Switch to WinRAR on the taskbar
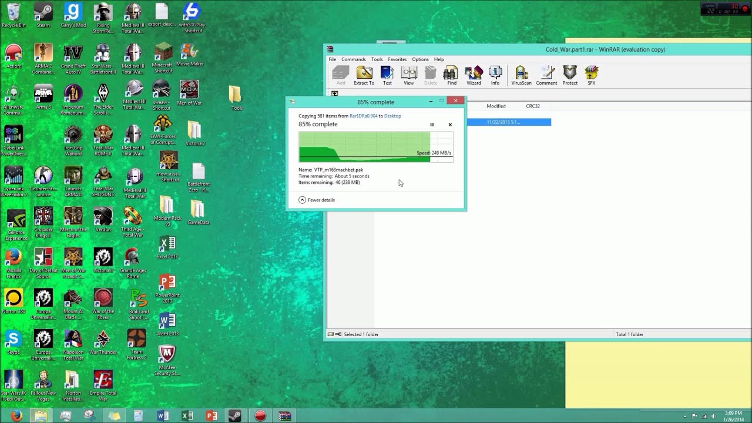 coord(284,415)
